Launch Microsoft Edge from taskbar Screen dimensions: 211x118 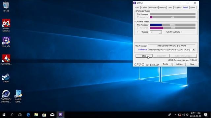(28, 115)
